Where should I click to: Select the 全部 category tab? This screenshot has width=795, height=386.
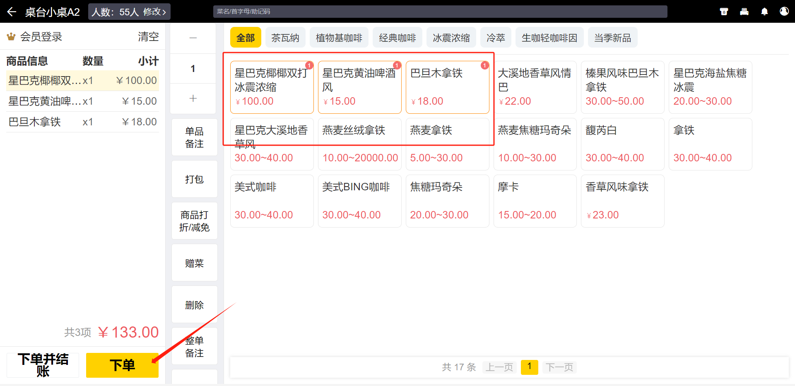click(246, 38)
